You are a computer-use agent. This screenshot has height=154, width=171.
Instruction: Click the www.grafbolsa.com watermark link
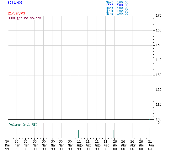point(25,18)
